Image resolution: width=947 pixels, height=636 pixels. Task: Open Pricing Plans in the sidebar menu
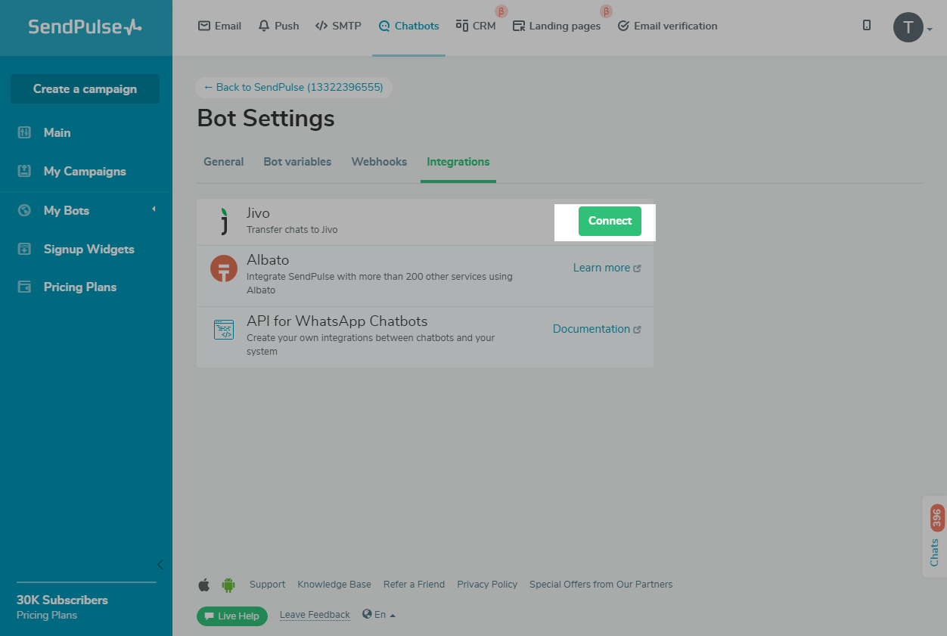coord(80,287)
